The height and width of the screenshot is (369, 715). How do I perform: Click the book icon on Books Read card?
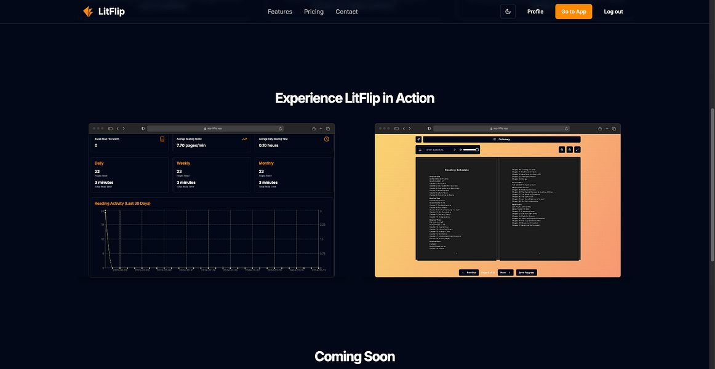(x=162, y=139)
